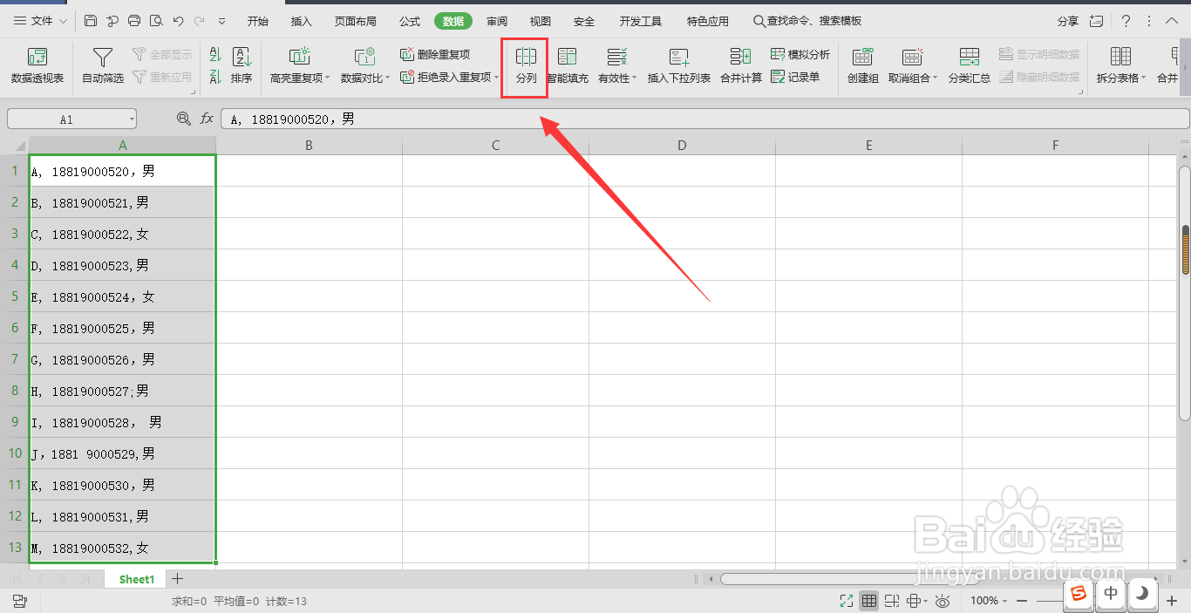Open the 开发工具 tab

point(641,21)
